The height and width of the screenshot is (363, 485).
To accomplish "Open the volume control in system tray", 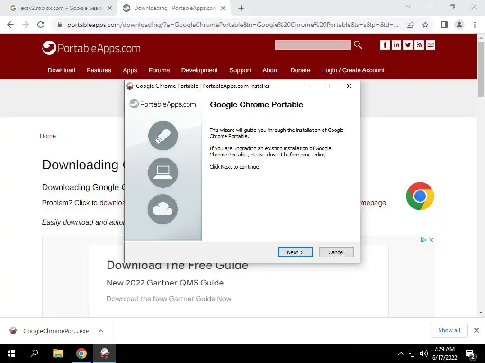I will 424,354.
